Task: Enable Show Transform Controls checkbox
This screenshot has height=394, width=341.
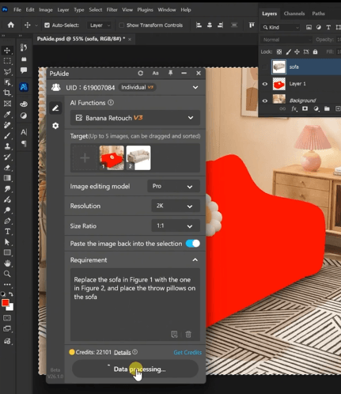Action: click(x=121, y=25)
